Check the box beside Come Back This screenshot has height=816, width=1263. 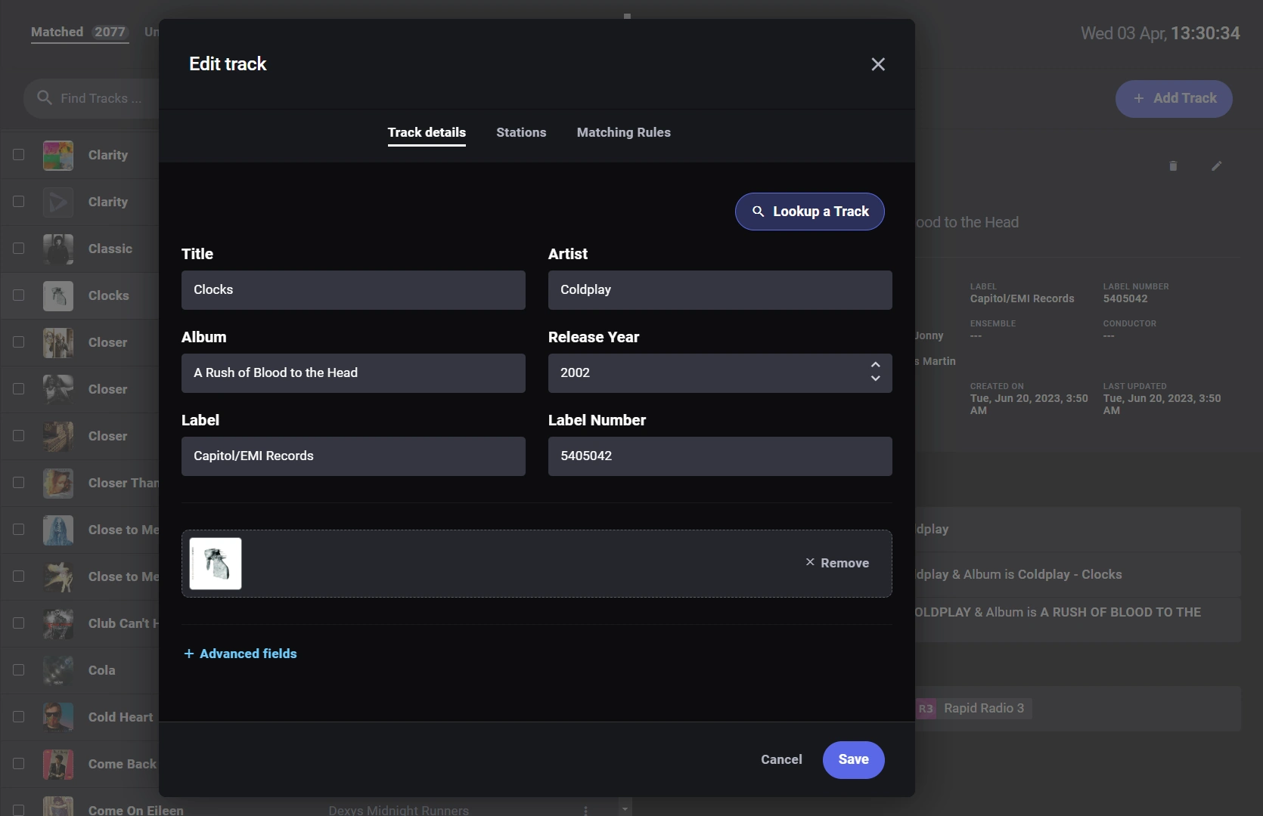point(19,764)
